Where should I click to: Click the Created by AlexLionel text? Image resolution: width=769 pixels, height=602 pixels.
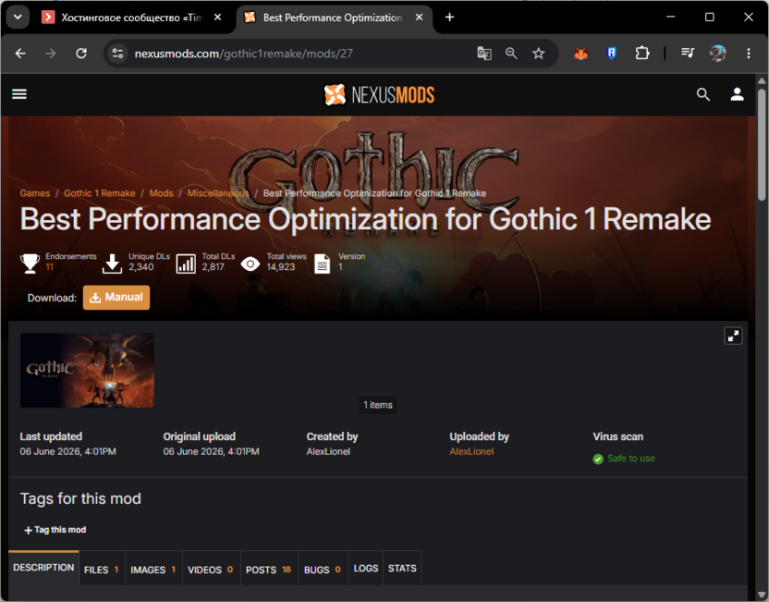[x=328, y=451]
